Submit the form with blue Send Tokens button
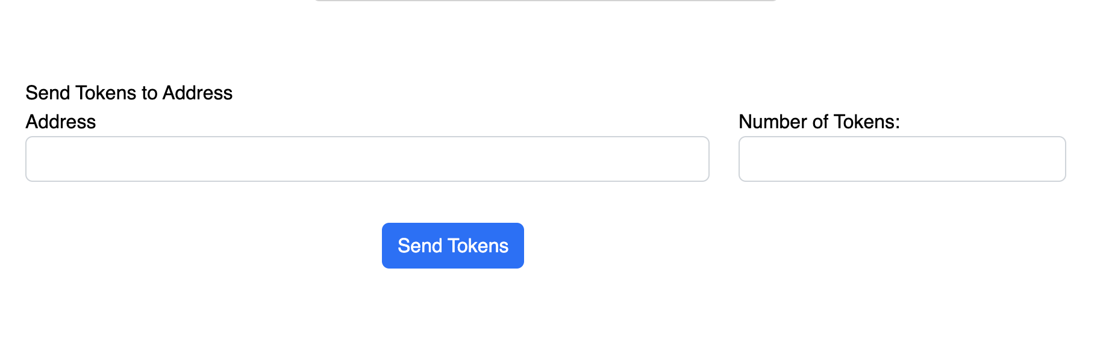The height and width of the screenshot is (342, 1106). 452,246
